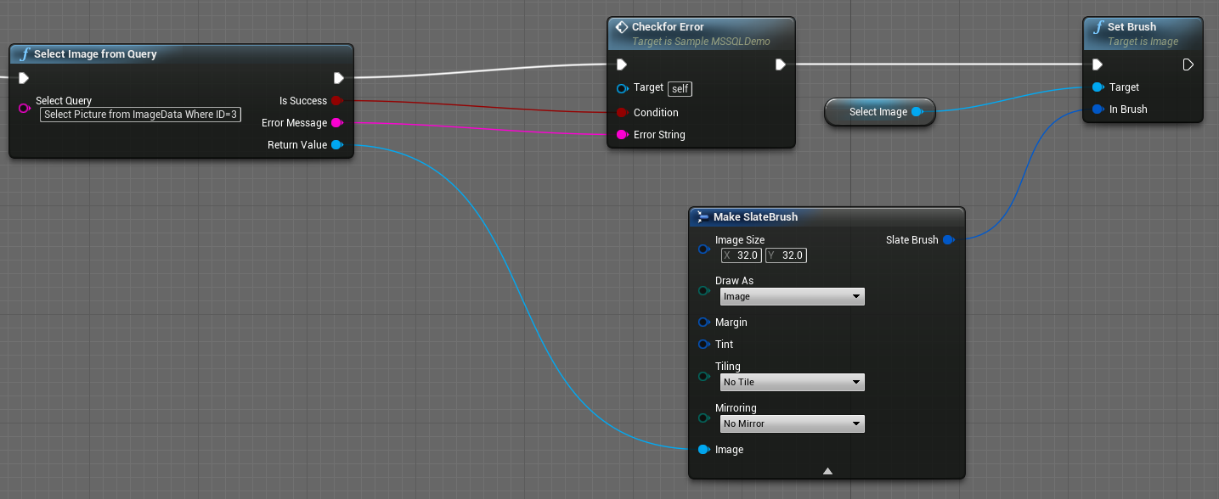The image size is (1219, 499).
Task: Open the Mirroring dropdown set to No Mirror
Action: click(792, 423)
